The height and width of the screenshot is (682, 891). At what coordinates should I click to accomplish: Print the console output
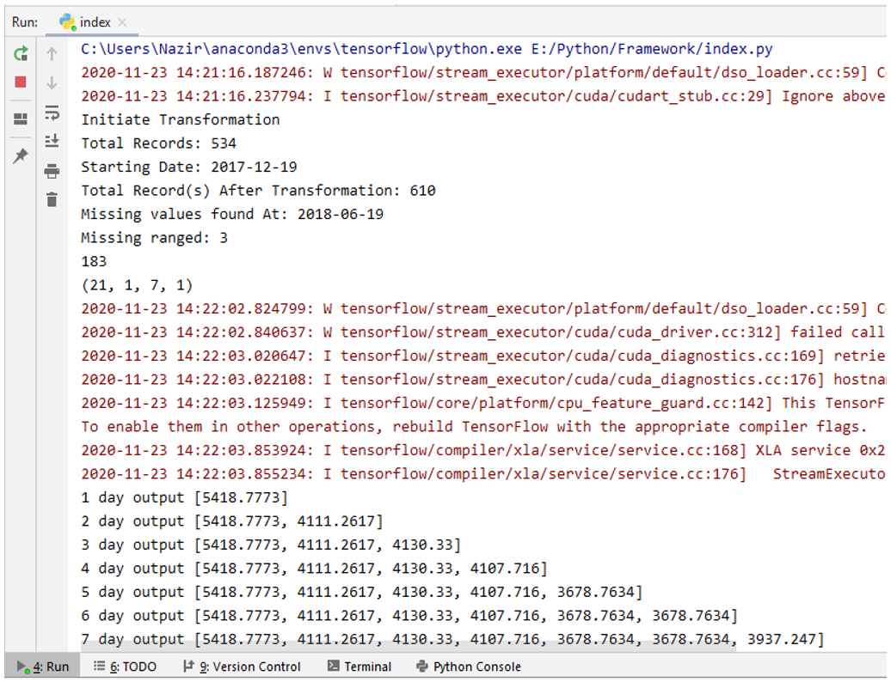[52, 171]
